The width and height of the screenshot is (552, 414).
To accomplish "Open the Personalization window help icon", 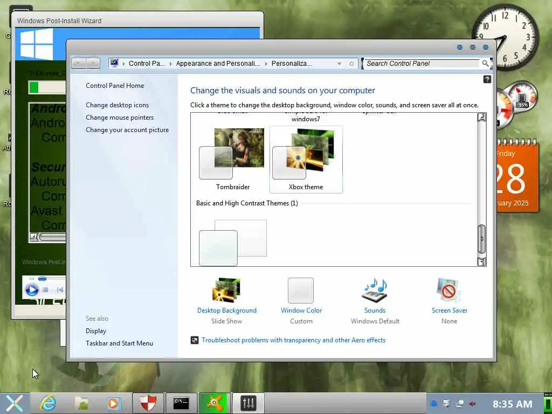I will pos(487,80).
